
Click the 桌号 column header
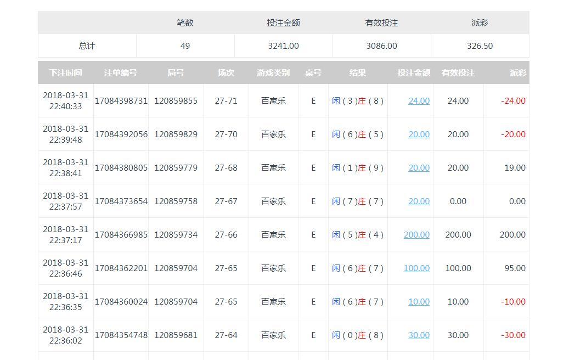click(x=313, y=73)
